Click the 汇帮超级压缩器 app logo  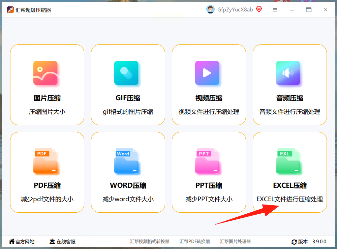(10, 10)
